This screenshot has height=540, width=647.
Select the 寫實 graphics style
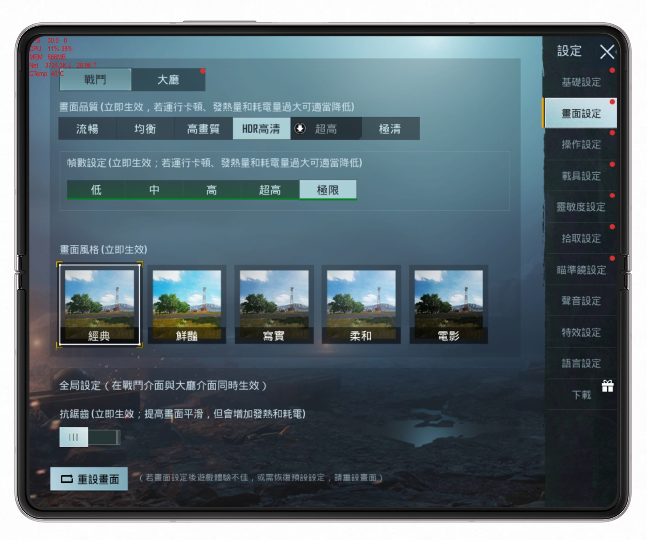click(x=274, y=304)
